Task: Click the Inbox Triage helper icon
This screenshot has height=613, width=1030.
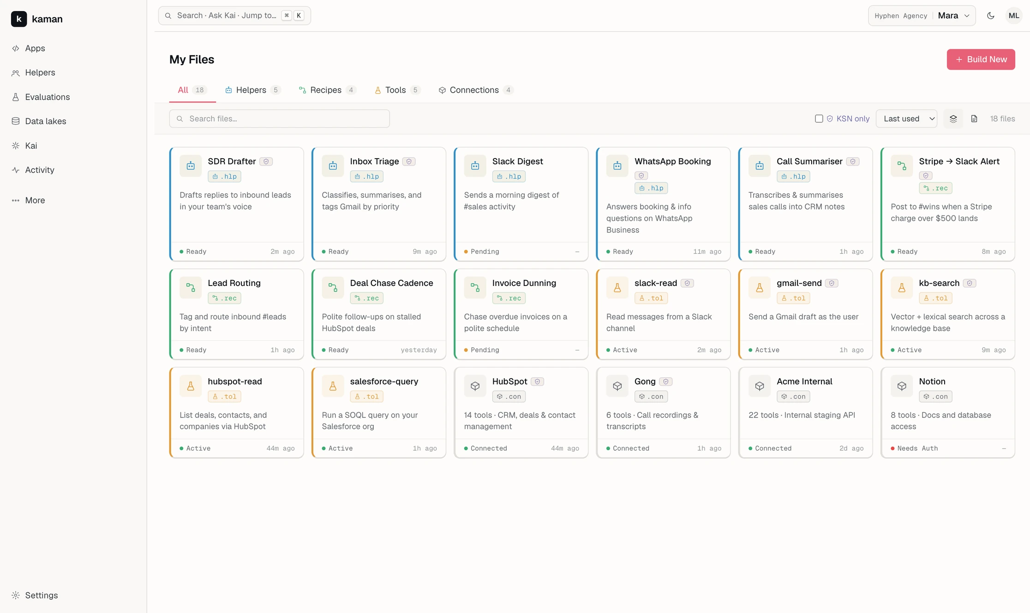Action: [333, 166]
